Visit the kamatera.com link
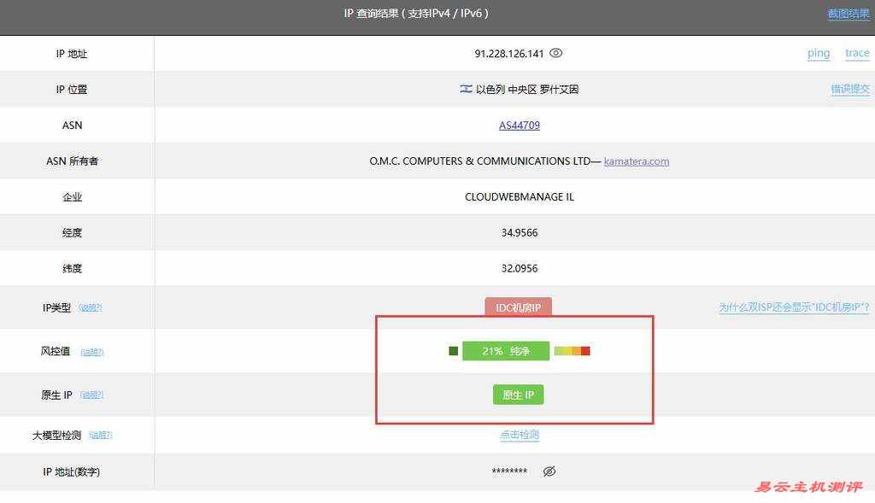The image size is (875, 503). [x=636, y=161]
